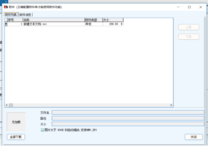Click the 关闭 button
208x146 pixels.
coord(194,137)
